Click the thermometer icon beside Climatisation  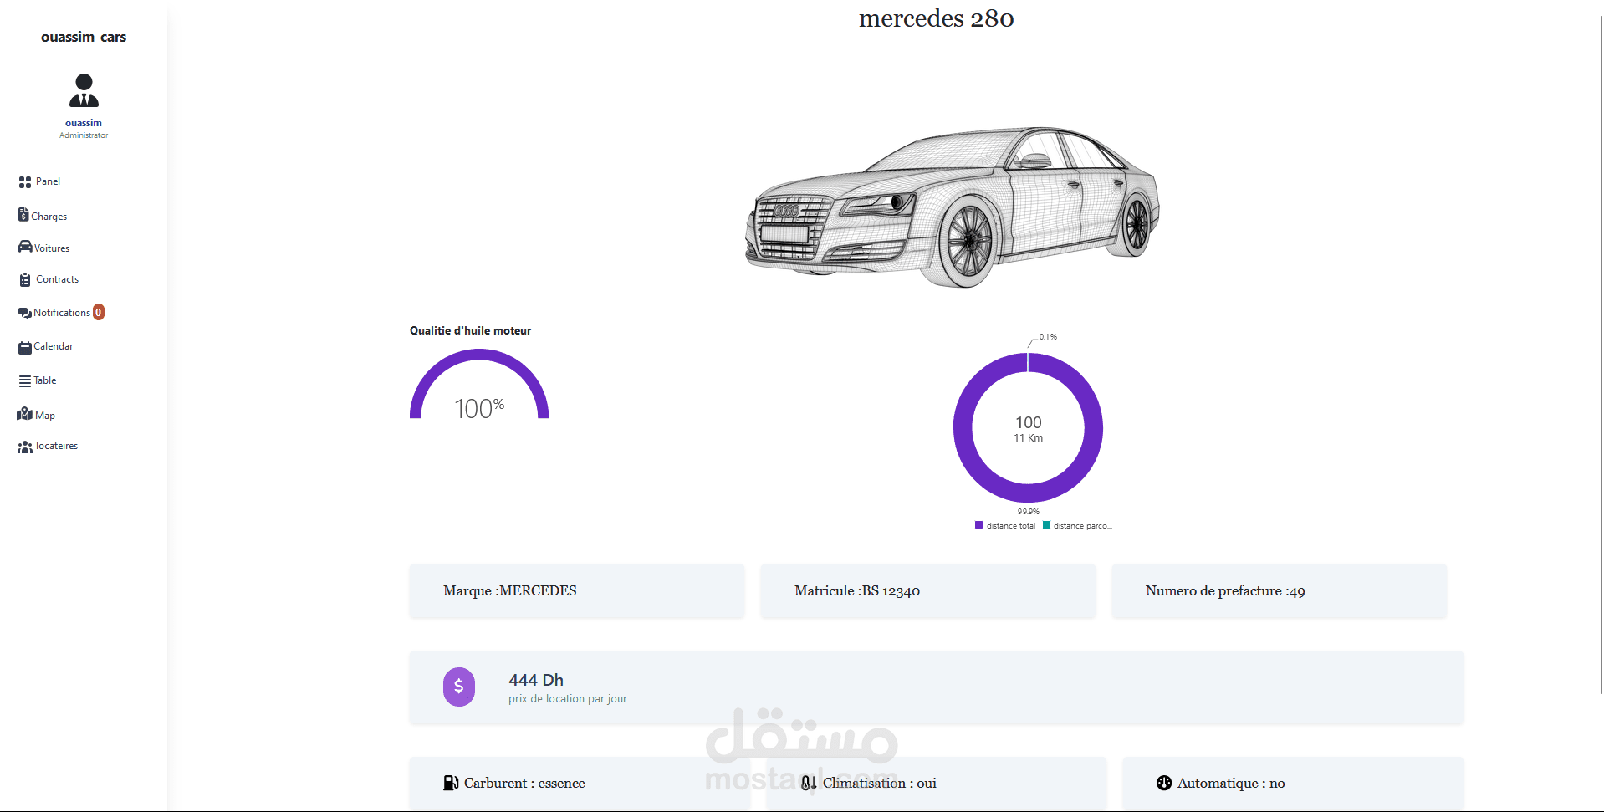click(x=808, y=783)
